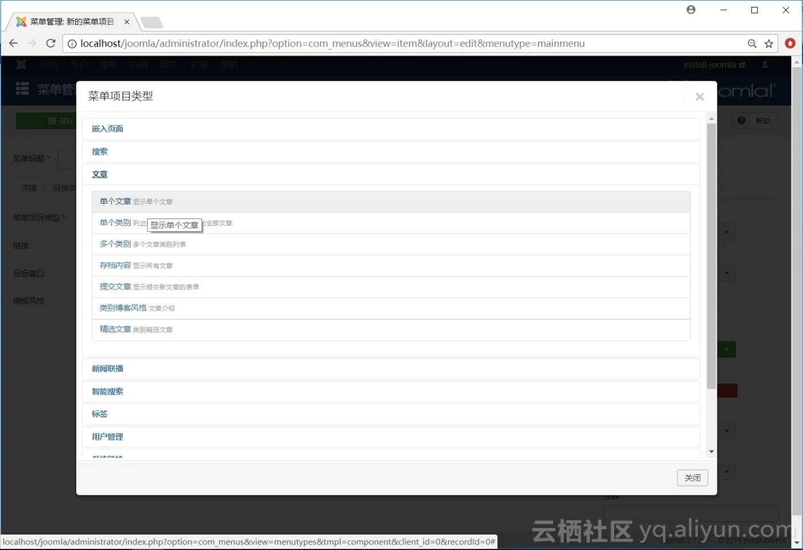This screenshot has height=550, width=803.
Task: Open a new browser tab
Action: coord(151,22)
